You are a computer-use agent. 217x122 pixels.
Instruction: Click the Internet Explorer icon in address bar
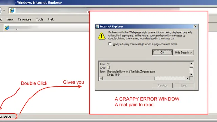pos(12,11)
